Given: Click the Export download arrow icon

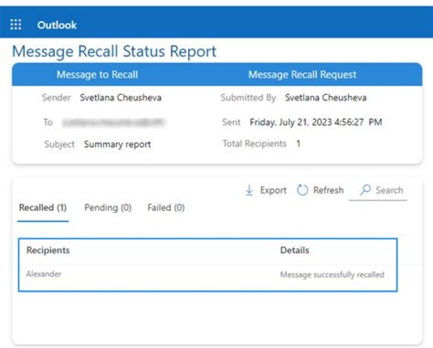Looking at the screenshot, I should pos(249,190).
